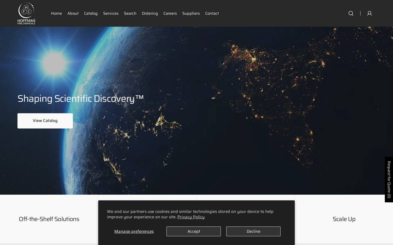Open the Privacy Policy link
Screen dimensions: 393x245
(191, 217)
